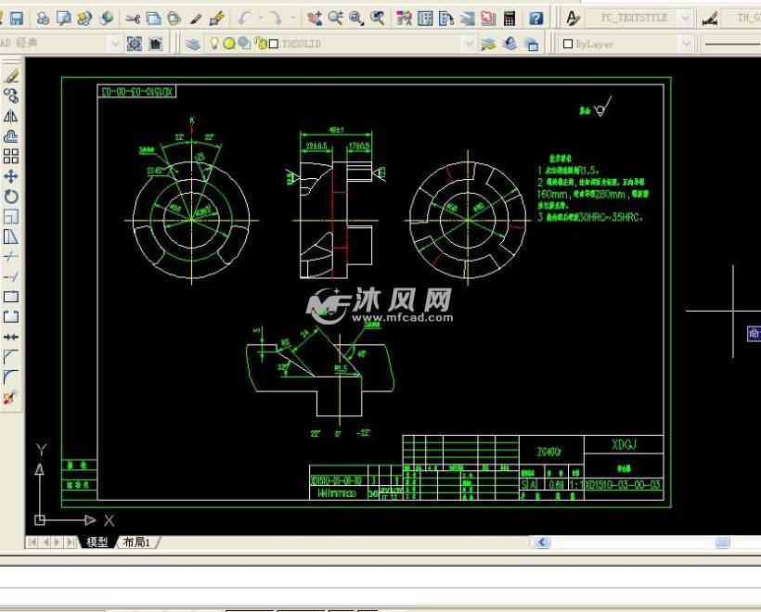This screenshot has width=761, height=612.
Task: Select the Fillet tool
Action: [x=11, y=377]
